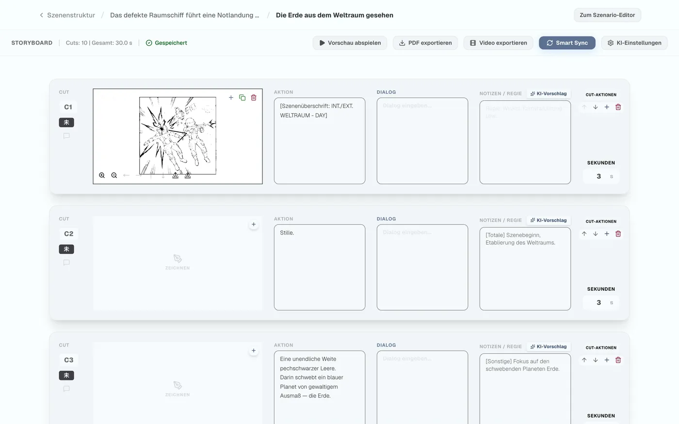The width and height of the screenshot is (679, 424).
Task: Go back to Szenenstruktur
Action: pos(67,15)
